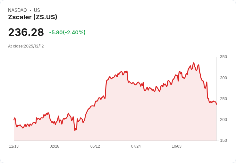Click the 236.28 price value
236x163 pixels.
tap(26, 32)
